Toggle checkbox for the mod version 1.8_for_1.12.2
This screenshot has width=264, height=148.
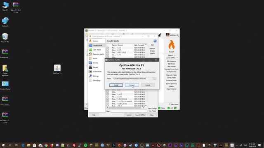108,104
